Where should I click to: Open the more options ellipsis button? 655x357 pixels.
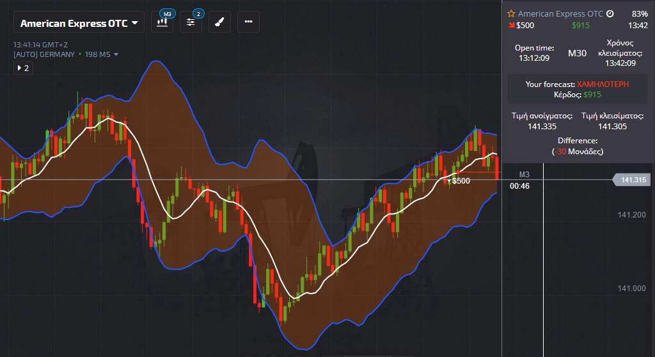pyautogui.click(x=249, y=22)
